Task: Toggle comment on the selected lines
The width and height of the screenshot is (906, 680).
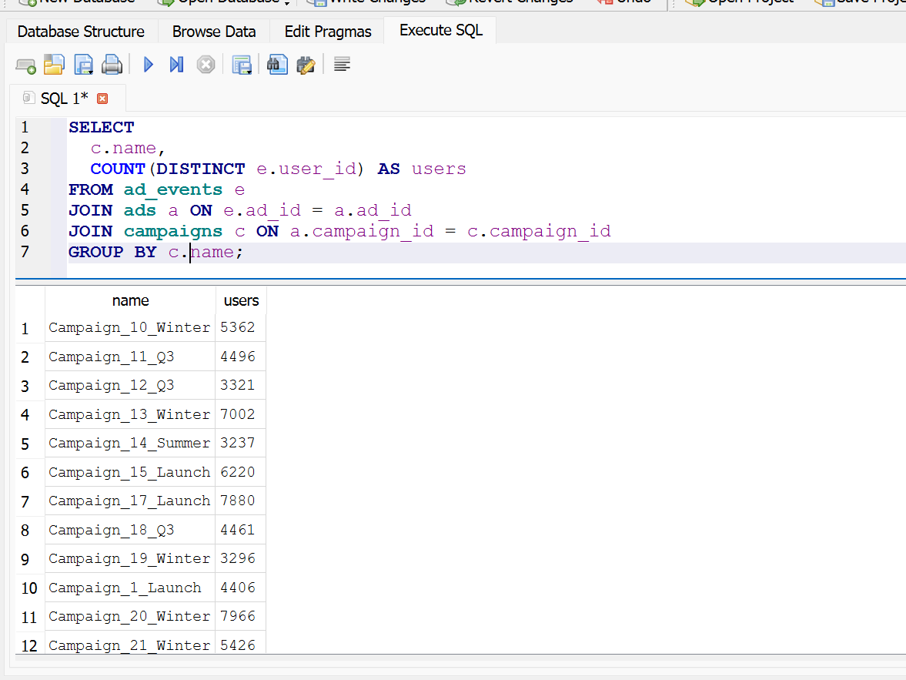Action: click(x=343, y=65)
